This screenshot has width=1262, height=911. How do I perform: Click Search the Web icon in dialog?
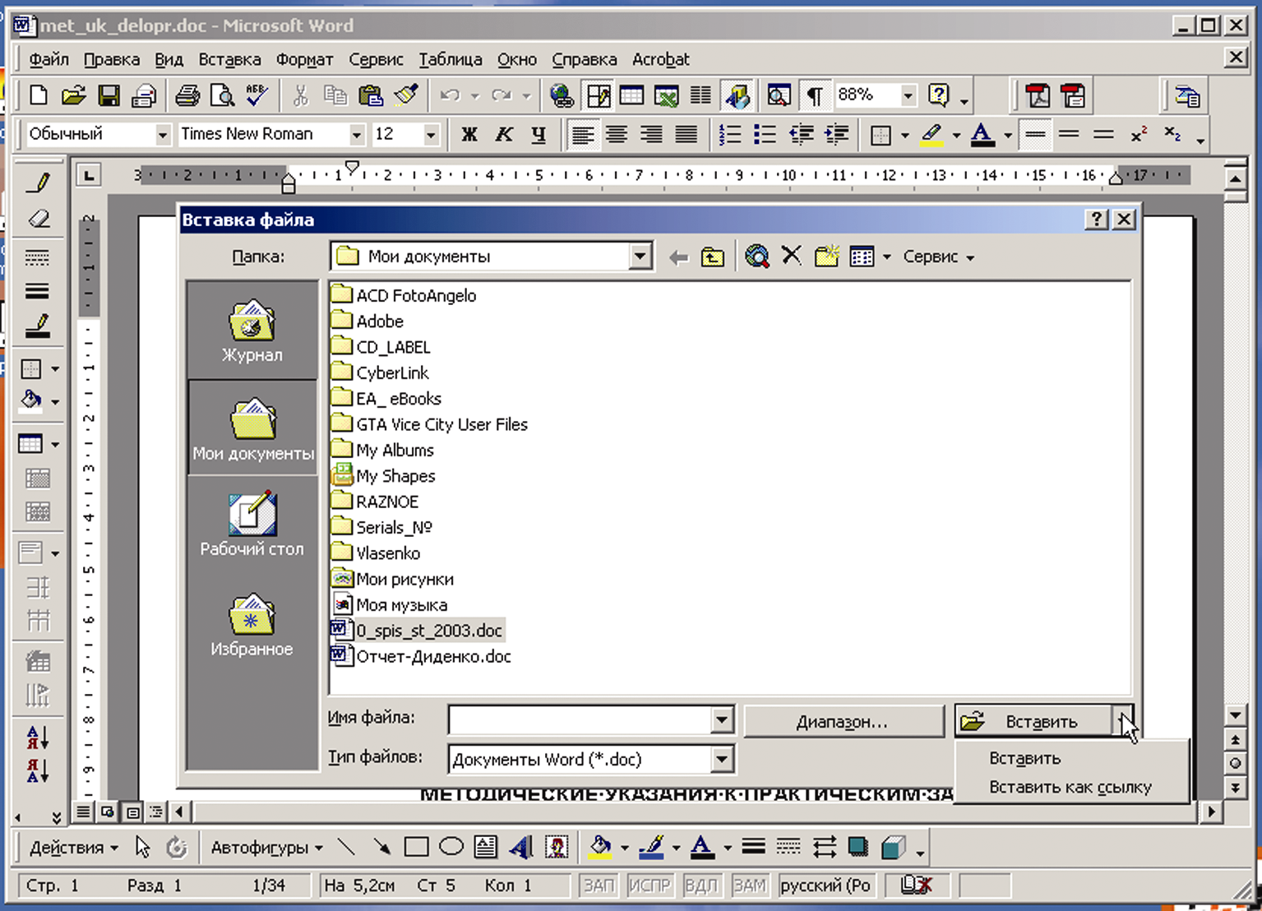click(x=756, y=257)
